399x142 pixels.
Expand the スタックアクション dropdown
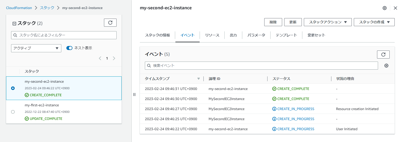point(328,22)
